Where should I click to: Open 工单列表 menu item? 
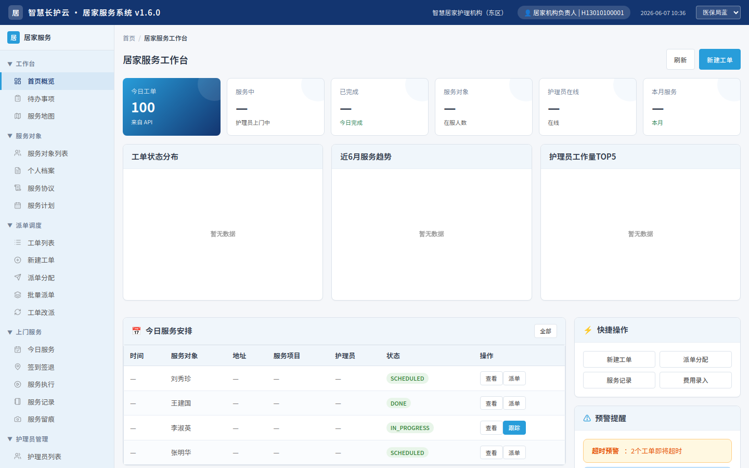point(57,243)
